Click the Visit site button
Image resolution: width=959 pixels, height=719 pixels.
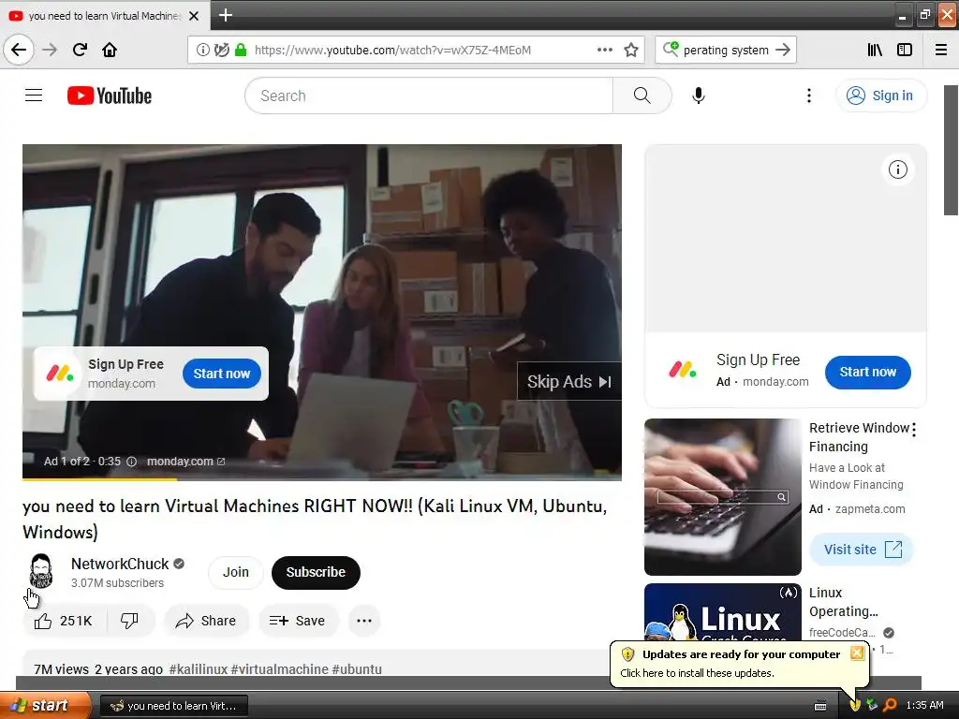pyautogui.click(x=862, y=549)
